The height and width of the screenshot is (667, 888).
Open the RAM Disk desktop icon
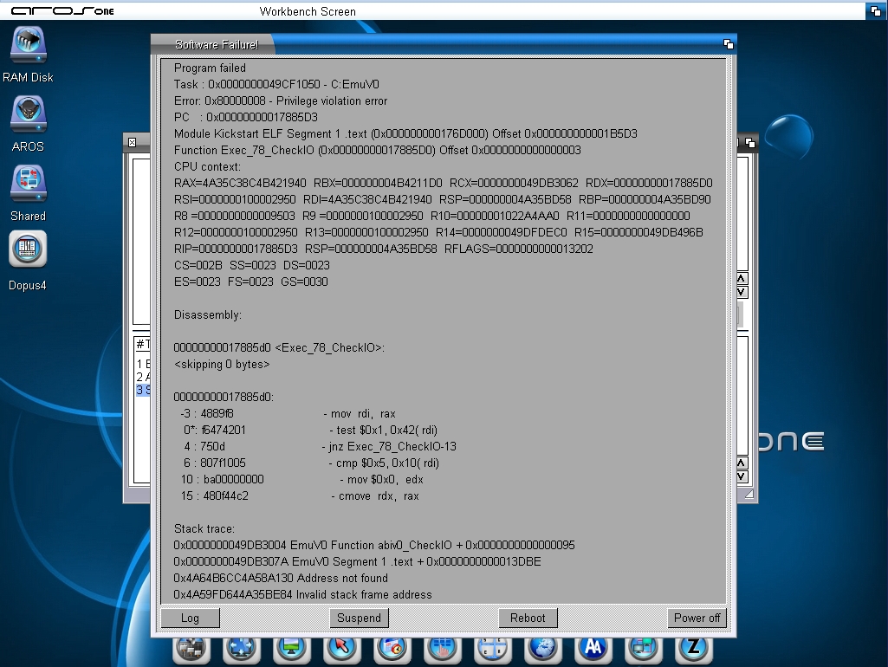(x=28, y=49)
